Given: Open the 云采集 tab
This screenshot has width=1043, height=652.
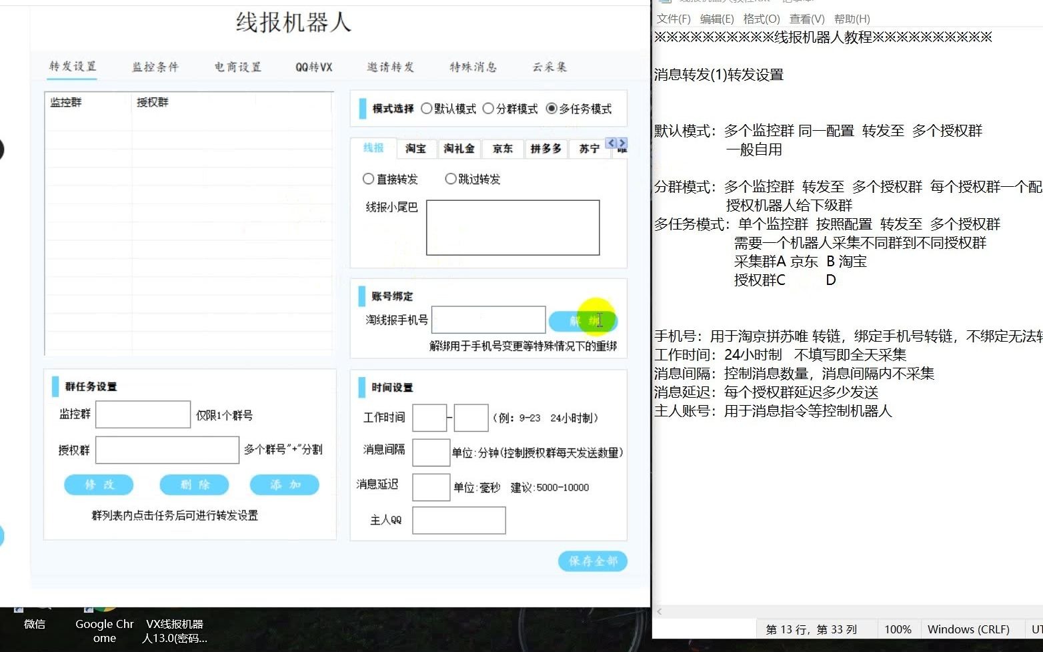Looking at the screenshot, I should coord(550,67).
